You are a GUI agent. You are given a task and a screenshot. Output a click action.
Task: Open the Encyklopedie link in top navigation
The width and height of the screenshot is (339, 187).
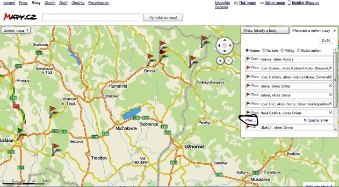[99, 3]
